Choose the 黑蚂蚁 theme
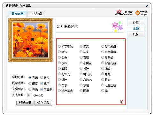 coord(103,58)
